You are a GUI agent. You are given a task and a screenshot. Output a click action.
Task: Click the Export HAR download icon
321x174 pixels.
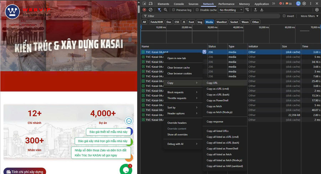[262, 10]
